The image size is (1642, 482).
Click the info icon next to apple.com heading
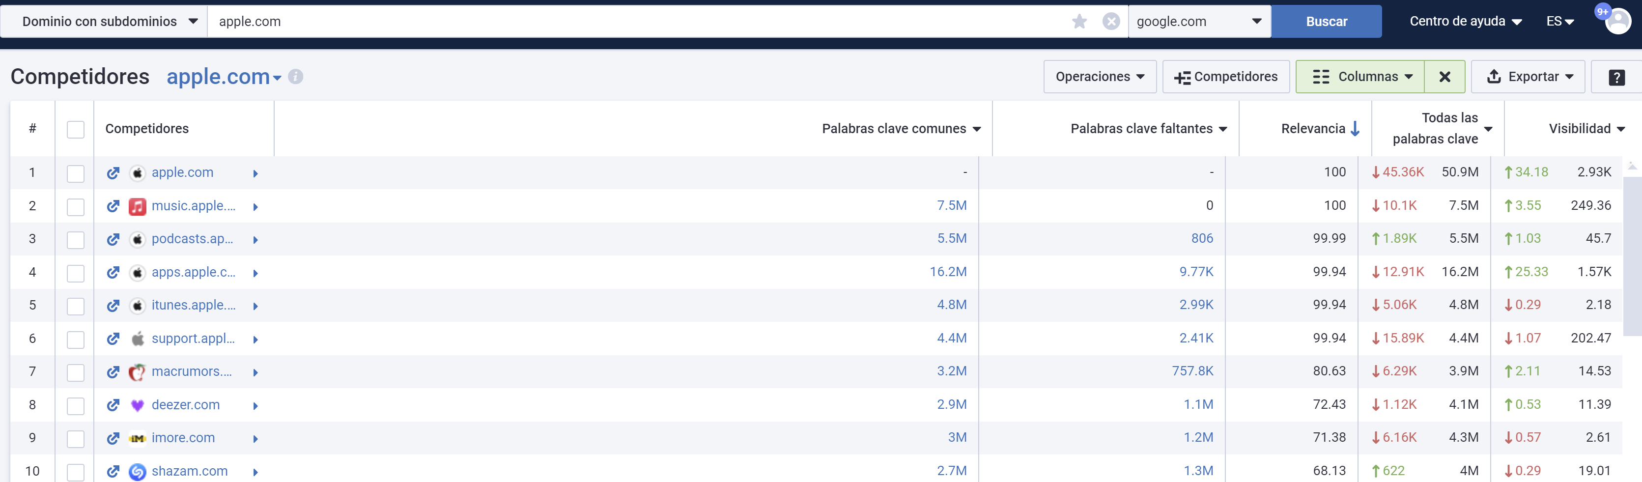[295, 77]
